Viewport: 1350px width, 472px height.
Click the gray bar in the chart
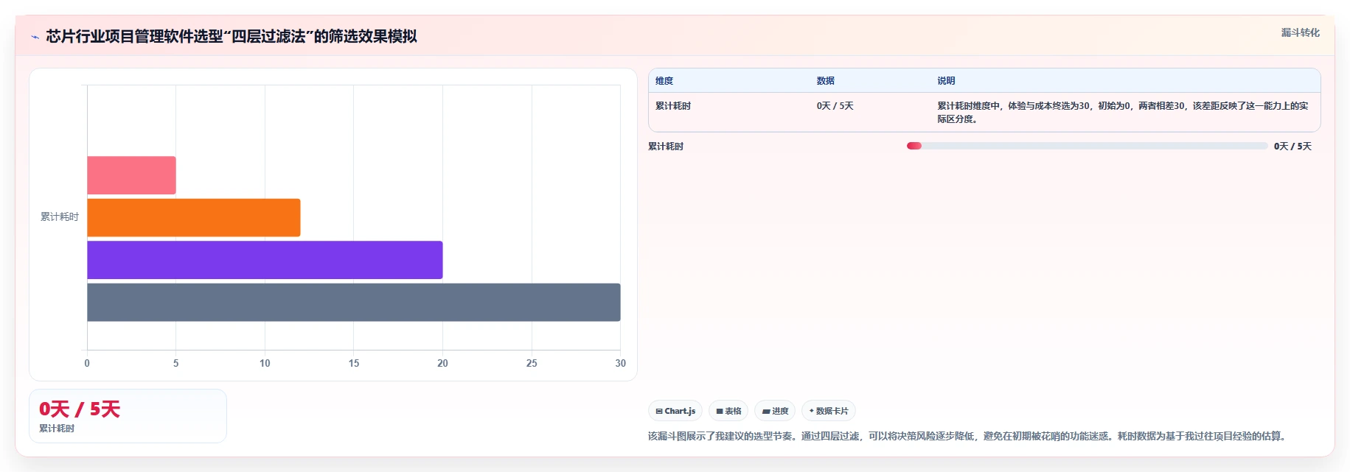pyautogui.click(x=354, y=302)
